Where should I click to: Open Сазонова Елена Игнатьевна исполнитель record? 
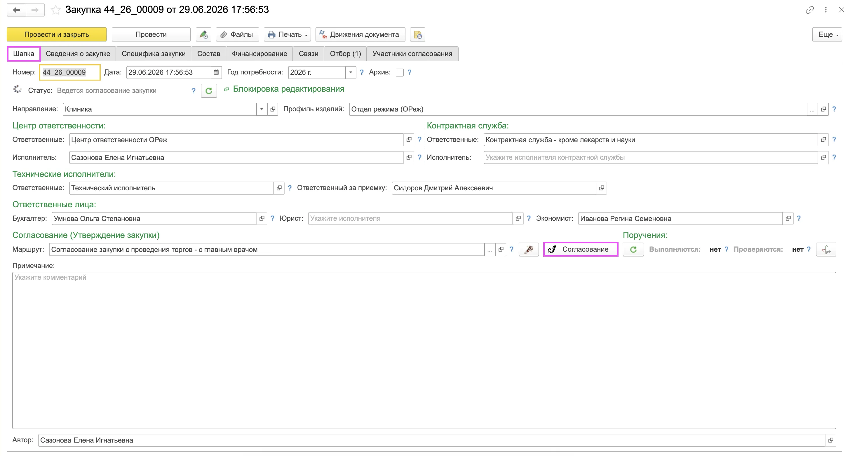tap(409, 157)
